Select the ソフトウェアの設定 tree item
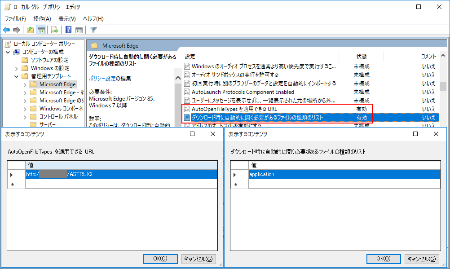This screenshot has height=269, width=450. [49, 60]
